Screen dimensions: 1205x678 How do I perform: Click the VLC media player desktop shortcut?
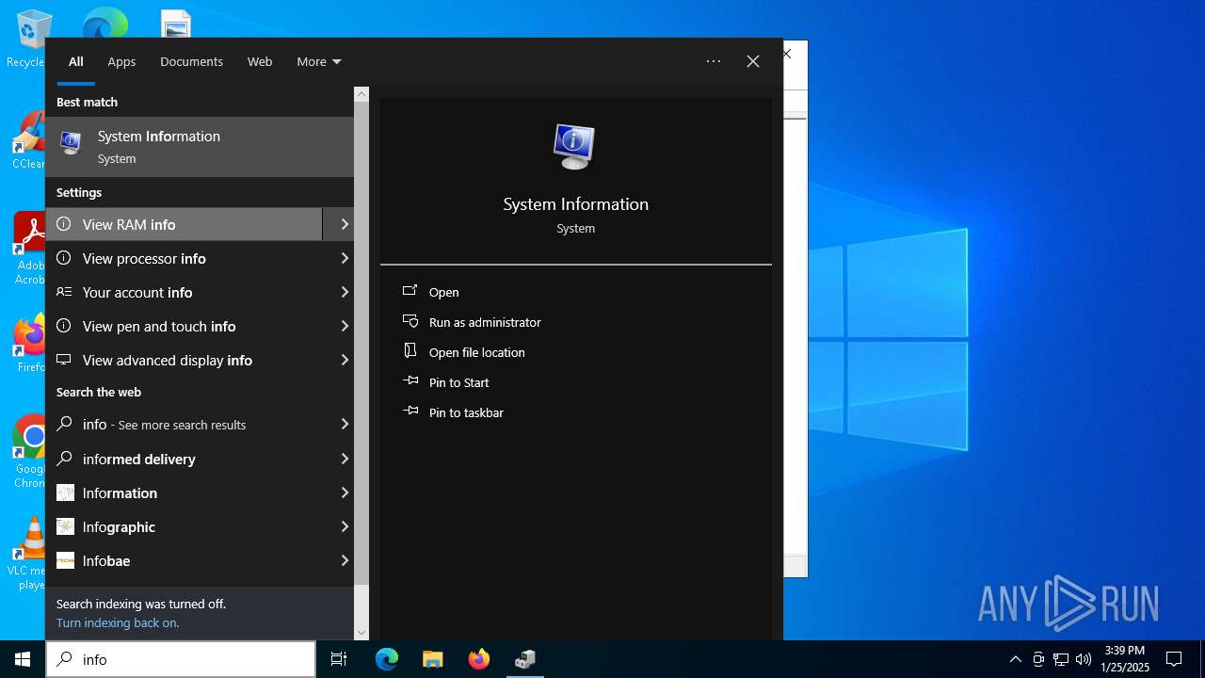coord(30,554)
